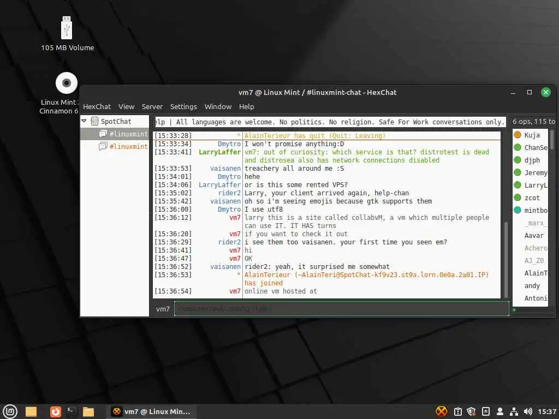Click the notes tray icon
This screenshot has width=559, height=419.
(485, 411)
